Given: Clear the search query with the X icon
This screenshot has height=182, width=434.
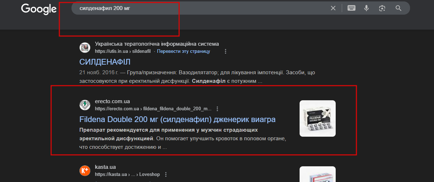Looking at the screenshot, I should [x=333, y=8].
